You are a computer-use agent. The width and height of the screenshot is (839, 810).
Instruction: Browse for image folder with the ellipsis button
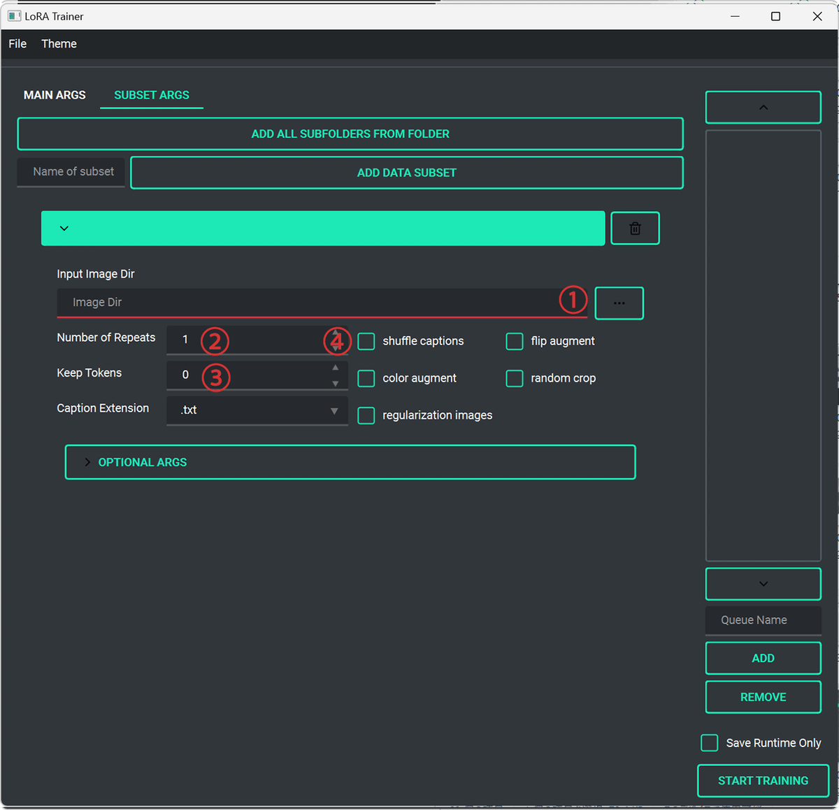click(x=619, y=303)
